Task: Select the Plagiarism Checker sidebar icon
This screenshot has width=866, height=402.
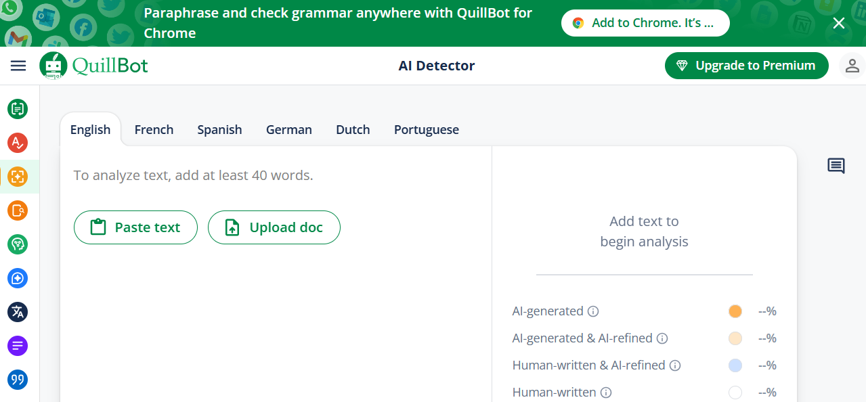Action: point(18,210)
